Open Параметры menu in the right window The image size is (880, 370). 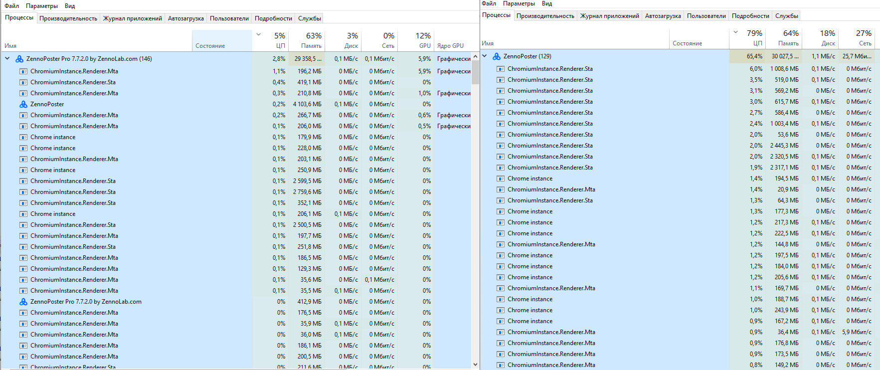point(519,3)
